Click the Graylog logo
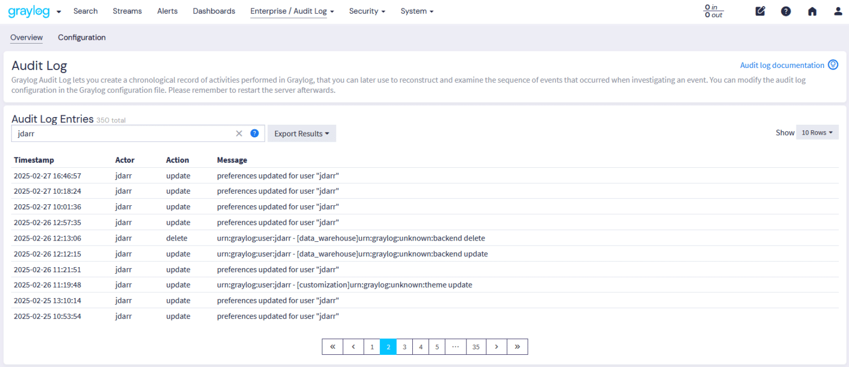 [28, 10]
